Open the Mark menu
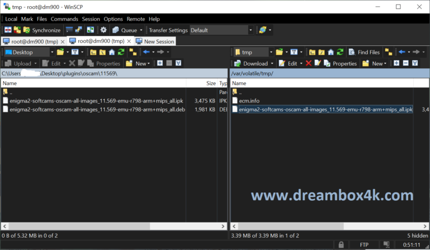The height and width of the screenshot is (250, 430). [27, 19]
